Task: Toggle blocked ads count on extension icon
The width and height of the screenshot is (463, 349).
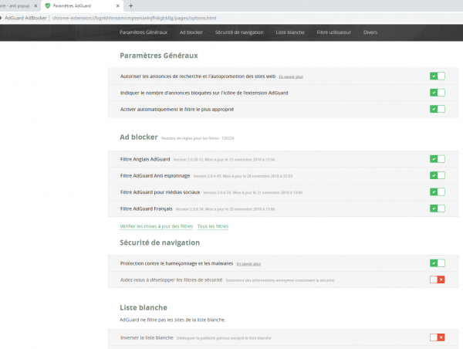Action: coord(437,93)
